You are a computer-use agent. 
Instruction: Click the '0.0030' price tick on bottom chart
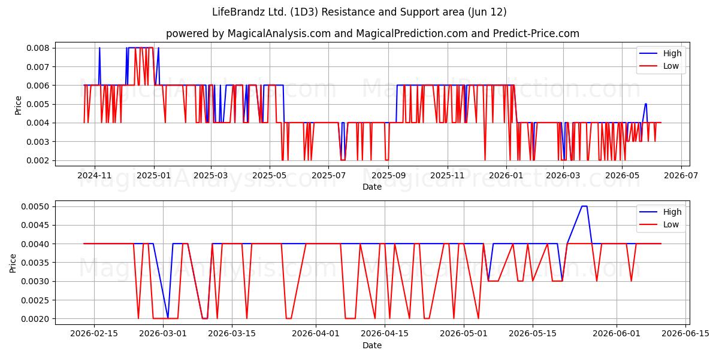(x=36, y=281)
